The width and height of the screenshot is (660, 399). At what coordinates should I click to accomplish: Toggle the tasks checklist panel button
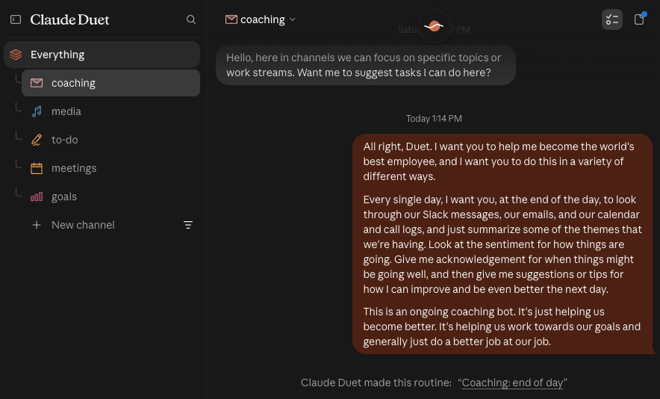pos(612,19)
